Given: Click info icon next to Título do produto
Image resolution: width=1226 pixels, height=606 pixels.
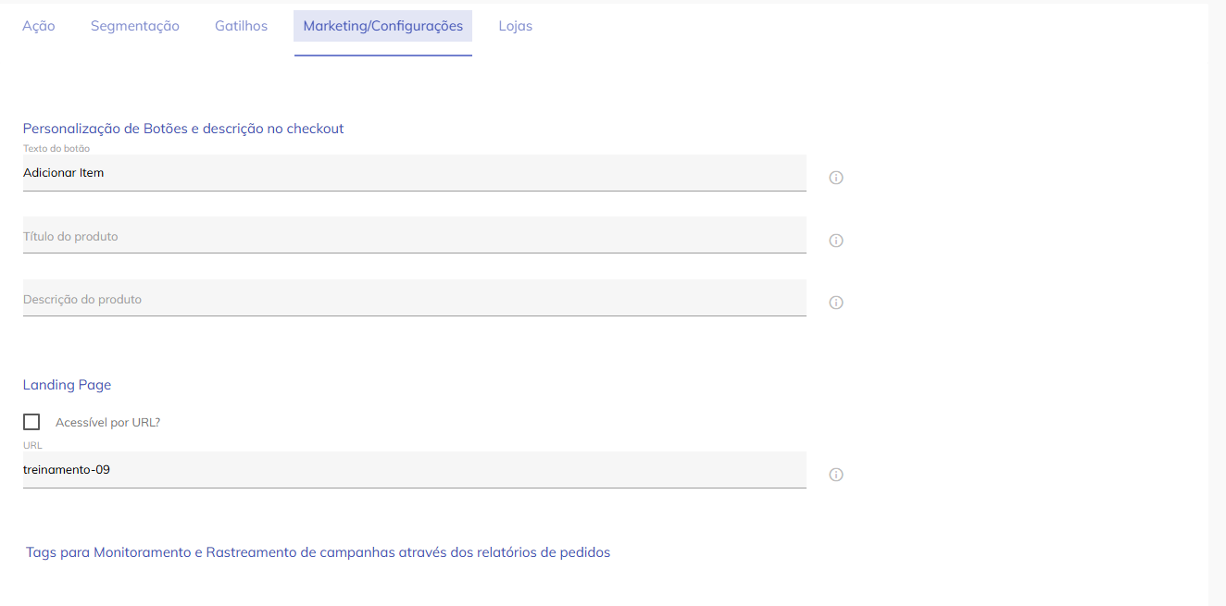Looking at the screenshot, I should click(836, 241).
